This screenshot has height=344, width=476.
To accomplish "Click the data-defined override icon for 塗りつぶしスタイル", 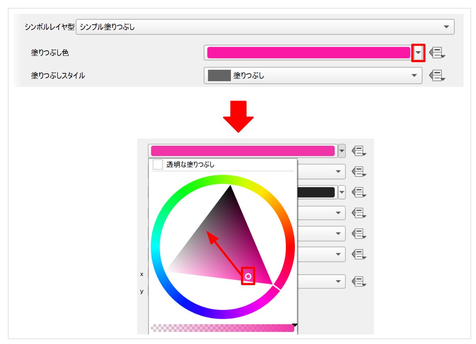I will (437, 76).
